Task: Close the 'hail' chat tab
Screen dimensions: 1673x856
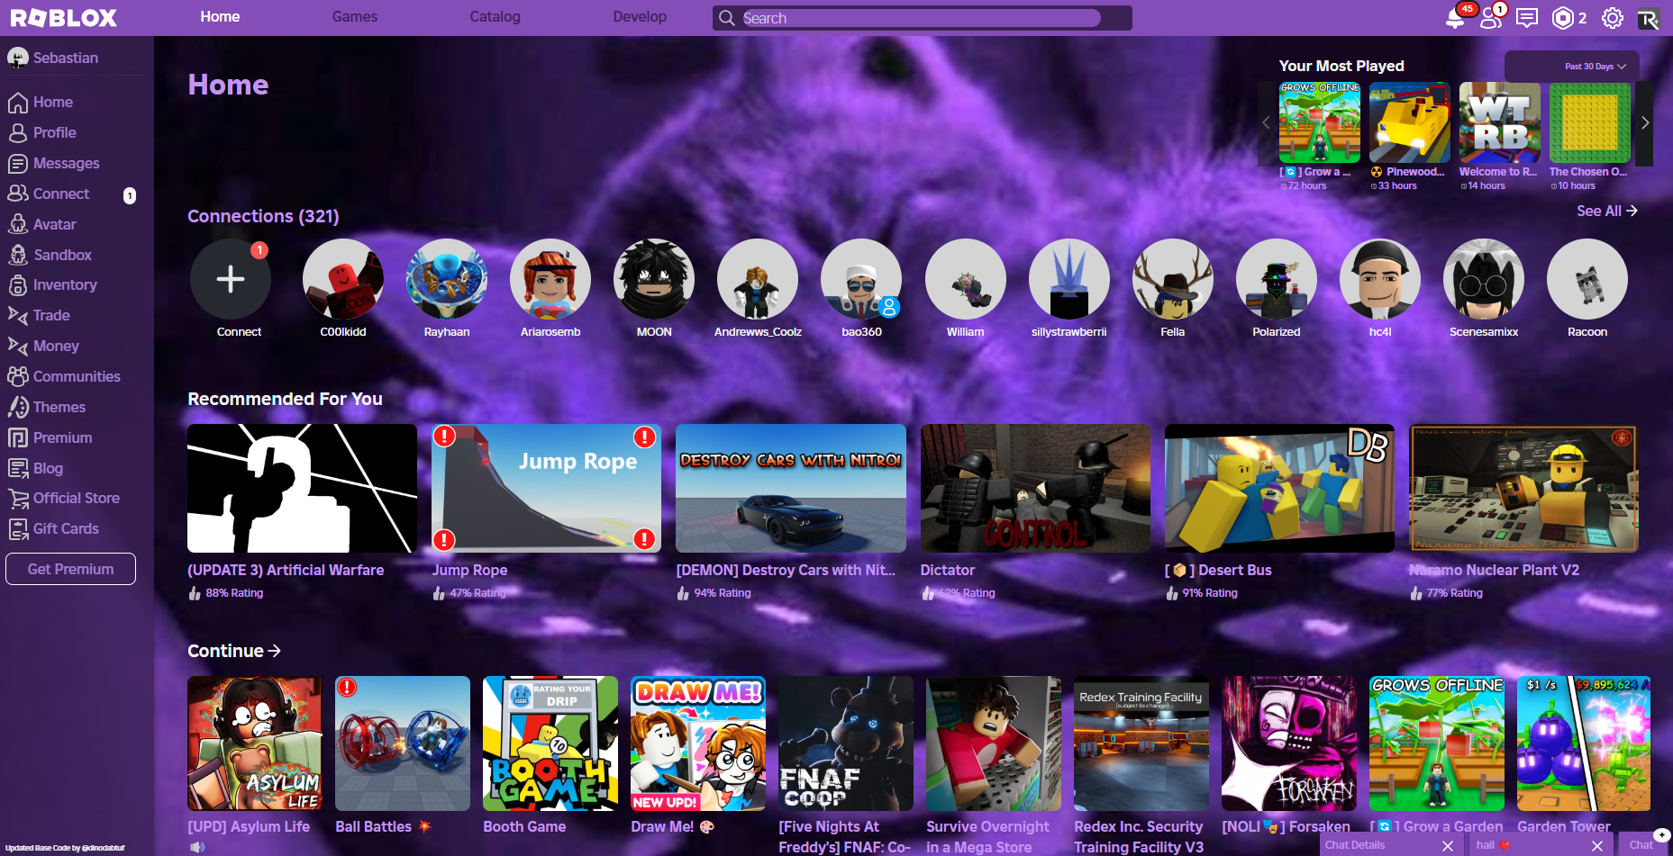Action: pyautogui.click(x=1597, y=845)
